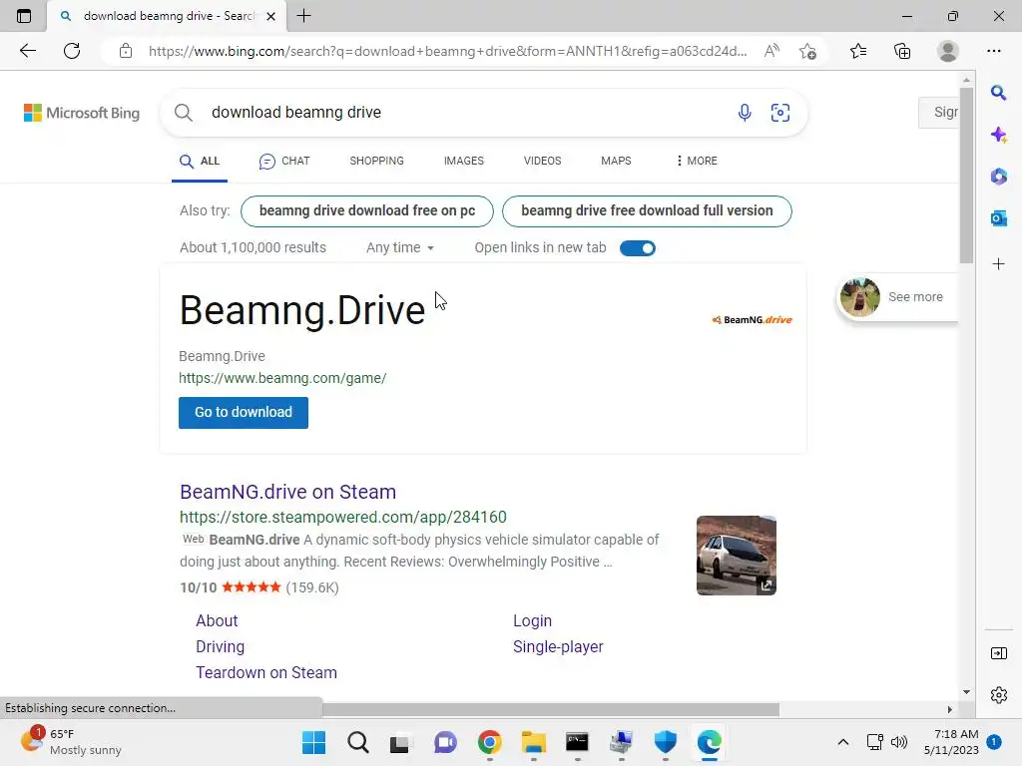Image resolution: width=1022 pixels, height=766 pixels.
Task: Click the Microsoft Bing logo
Action: (82, 113)
